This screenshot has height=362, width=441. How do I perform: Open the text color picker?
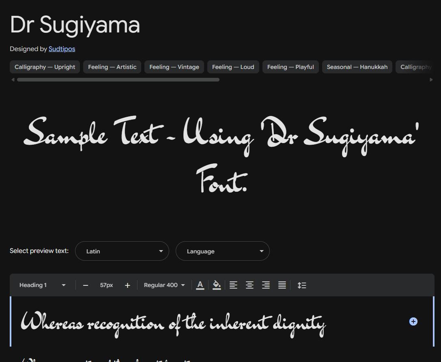point(200,285)
